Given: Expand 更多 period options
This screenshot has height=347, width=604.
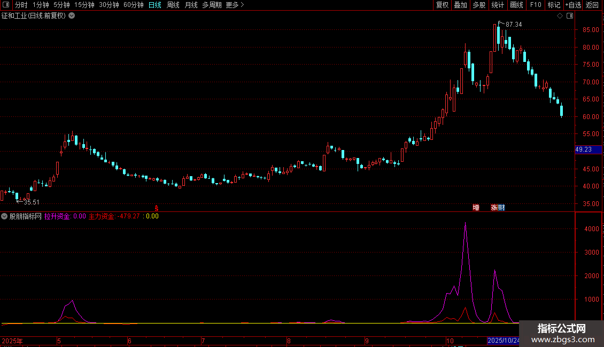Looking at the screenshot, I should click(235, 5).
